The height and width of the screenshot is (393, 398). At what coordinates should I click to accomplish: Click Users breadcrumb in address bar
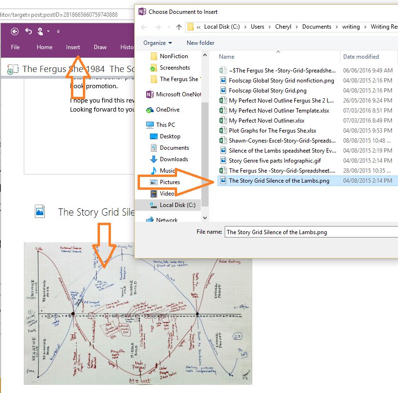click(x=258, y=27)
